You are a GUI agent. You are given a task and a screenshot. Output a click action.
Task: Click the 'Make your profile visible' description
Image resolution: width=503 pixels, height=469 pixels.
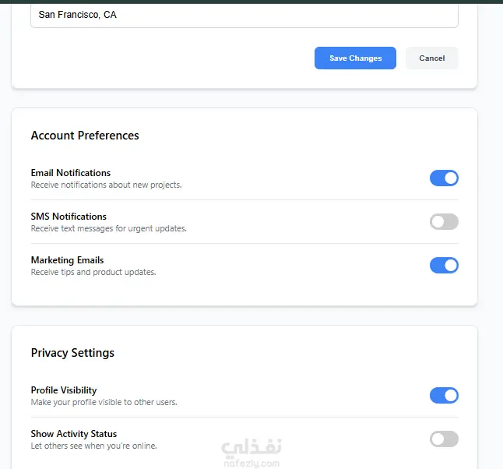tap(104, 403)
